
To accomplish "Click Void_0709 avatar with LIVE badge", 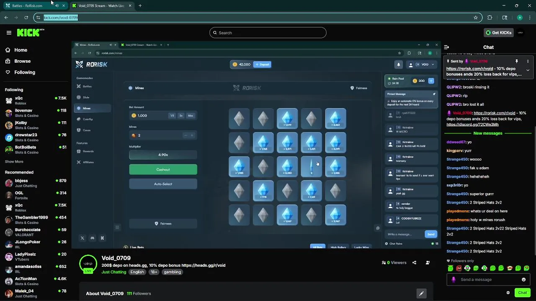I will tap(88, 264).
